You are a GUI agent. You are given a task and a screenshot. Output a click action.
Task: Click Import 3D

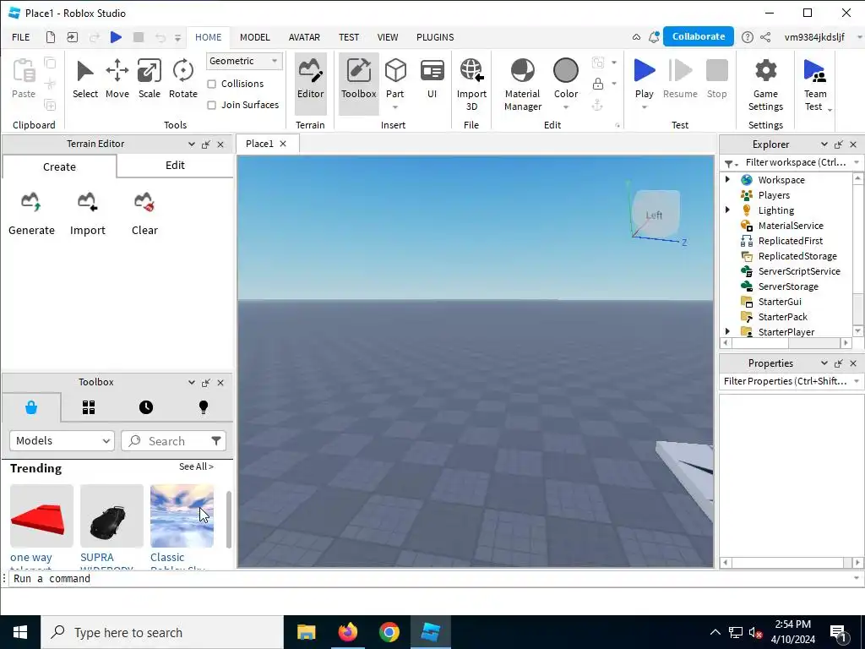[x=471, y=85]
